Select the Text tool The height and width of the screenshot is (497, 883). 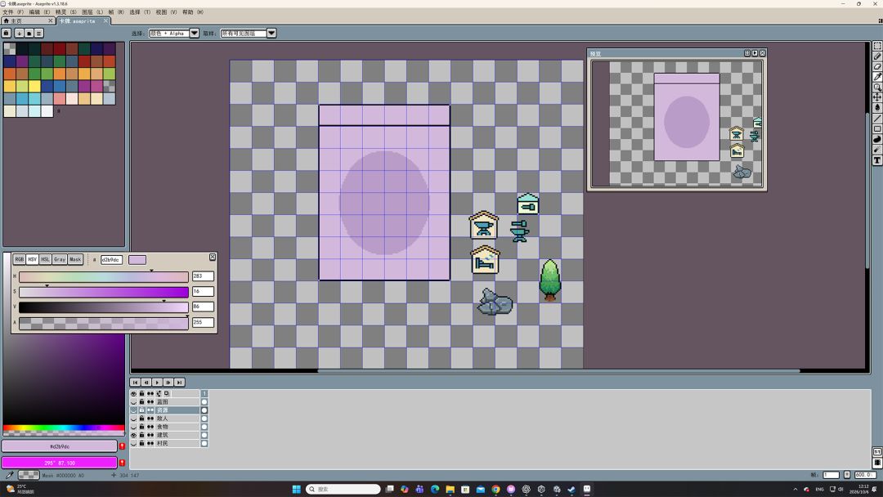(x=877, y=160)
